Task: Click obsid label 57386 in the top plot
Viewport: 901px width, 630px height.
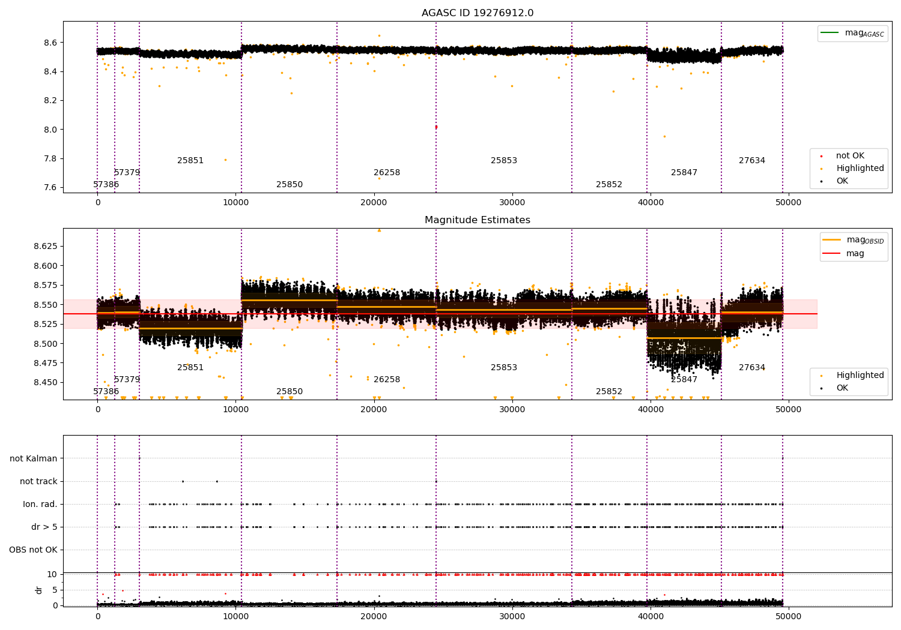Action: pos(106,185)
